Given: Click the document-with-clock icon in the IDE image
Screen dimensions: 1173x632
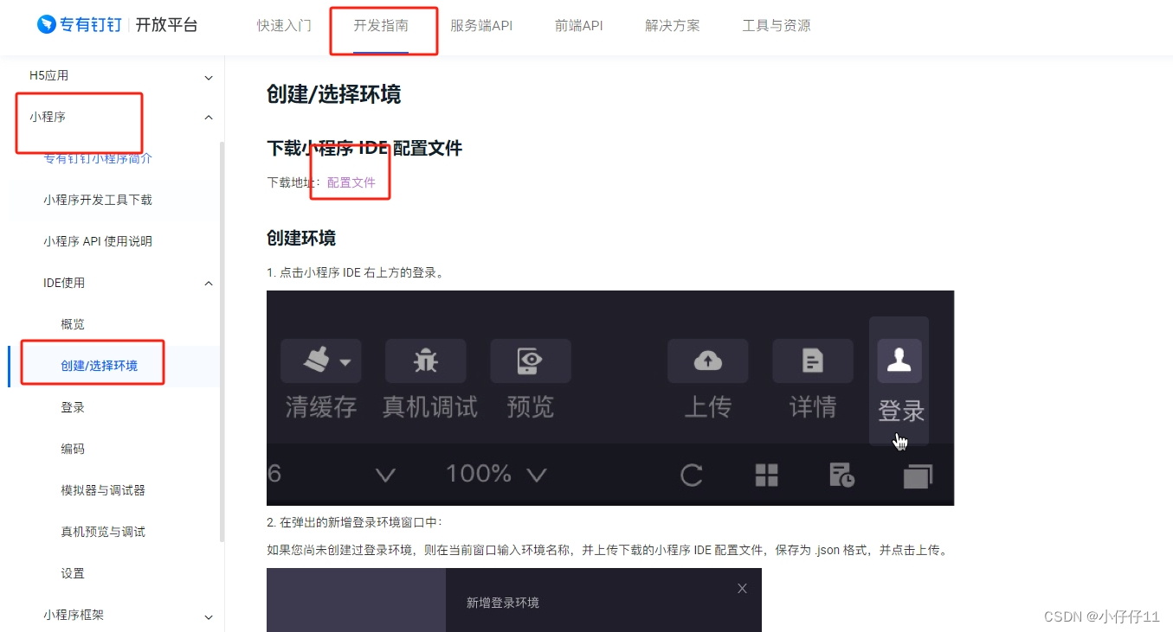Looking at the screenshot, I should pos(841,475).
